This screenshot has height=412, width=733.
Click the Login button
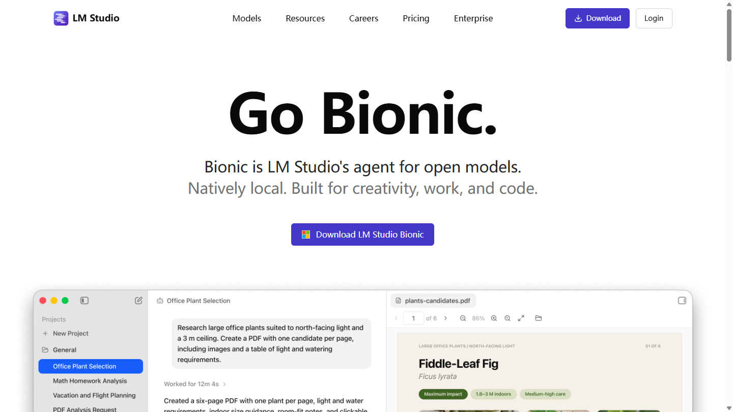[654, 18]
